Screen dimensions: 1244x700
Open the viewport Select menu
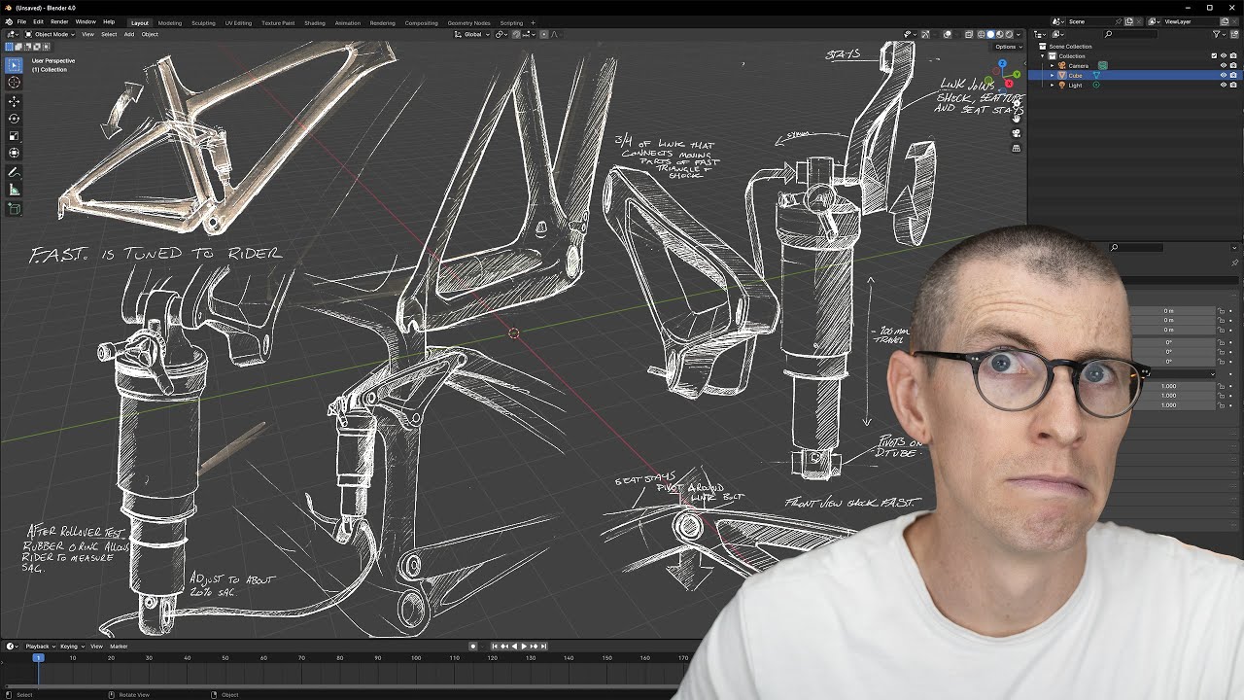pyautogui.click(x=109, y=34)
